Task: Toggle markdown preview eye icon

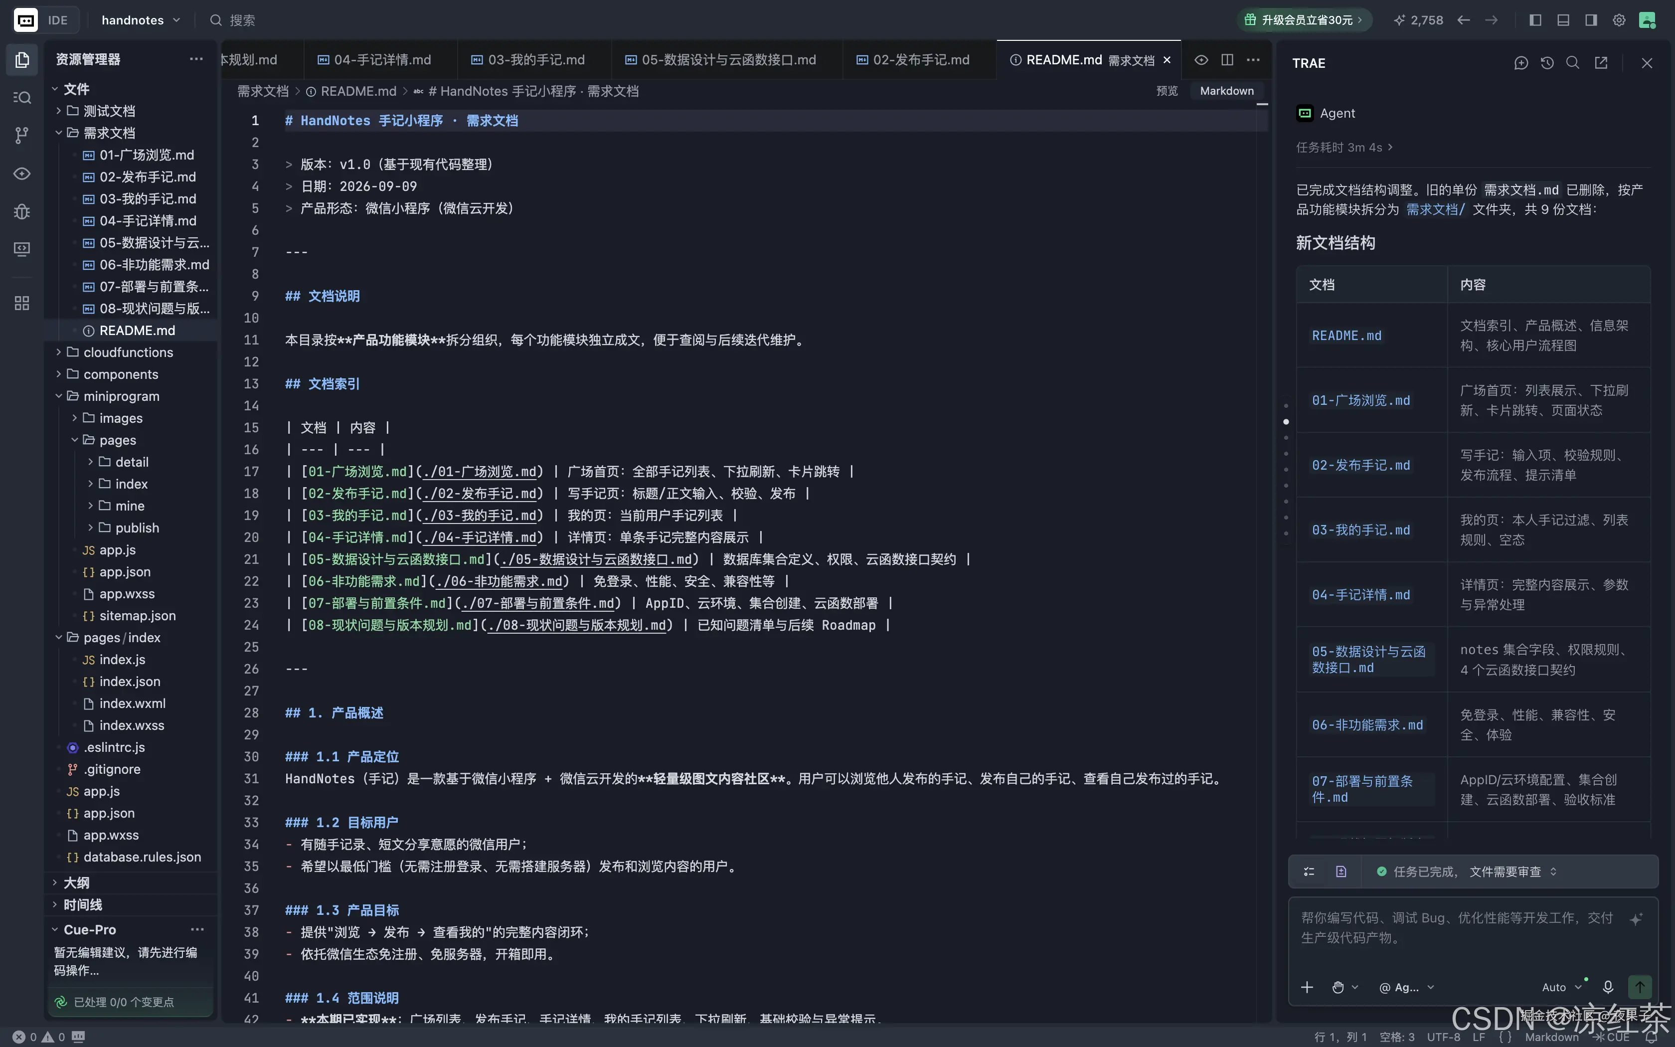Action: [x=1201, y=59]
